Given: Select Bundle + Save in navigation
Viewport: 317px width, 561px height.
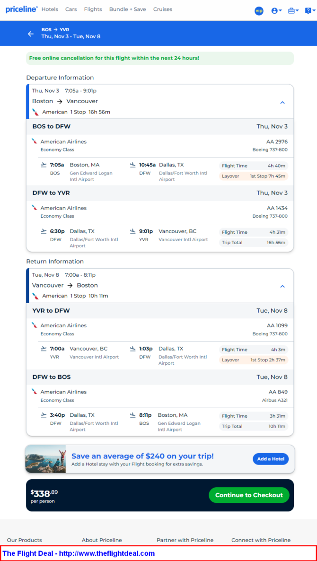Looking at the screenshot, I should pyautogui.click(x=128, y=9).
